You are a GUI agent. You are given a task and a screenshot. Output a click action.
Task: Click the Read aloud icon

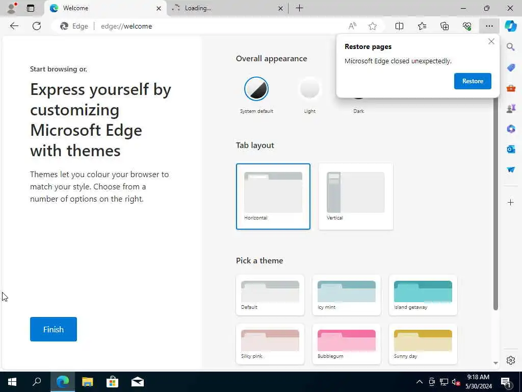[x=352, y=26]
